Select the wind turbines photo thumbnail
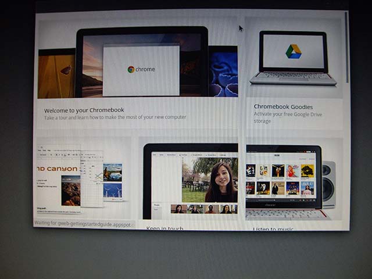This screenshot has height=279, width=372. pos(112,191)
